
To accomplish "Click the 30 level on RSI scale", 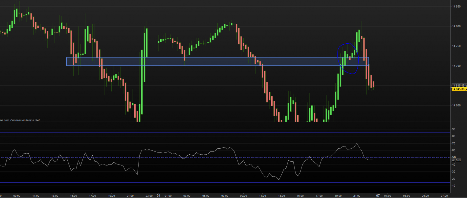I will tap(454, 171).
